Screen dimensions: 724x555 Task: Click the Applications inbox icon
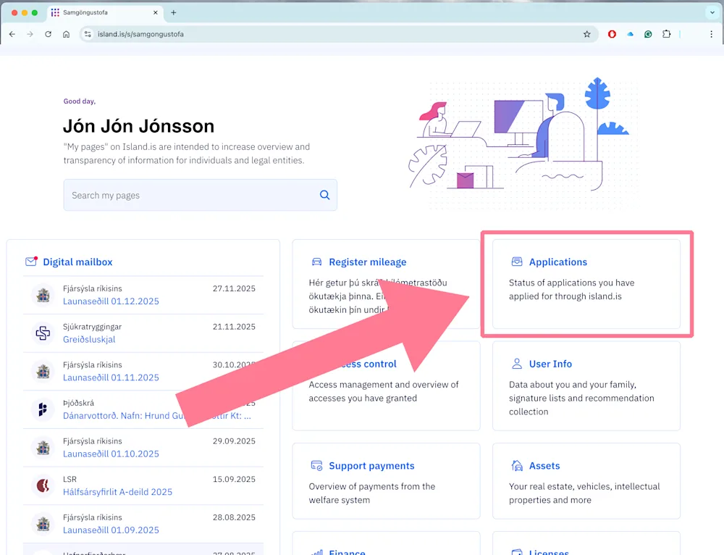tap(517, 262)
